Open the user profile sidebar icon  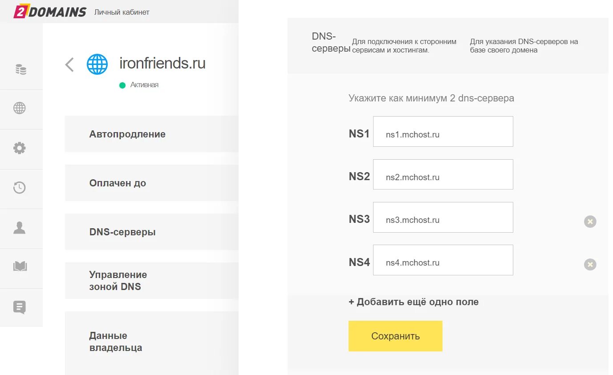click(x=20, y=228)
